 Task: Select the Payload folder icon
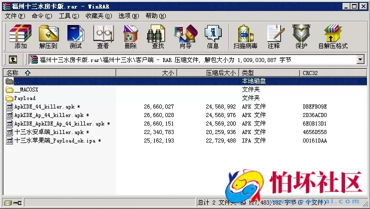click(x=9, y=98)
